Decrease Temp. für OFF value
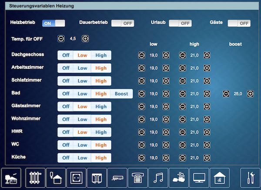This screenshot has height=190, width=261. (x=61, y=39)
